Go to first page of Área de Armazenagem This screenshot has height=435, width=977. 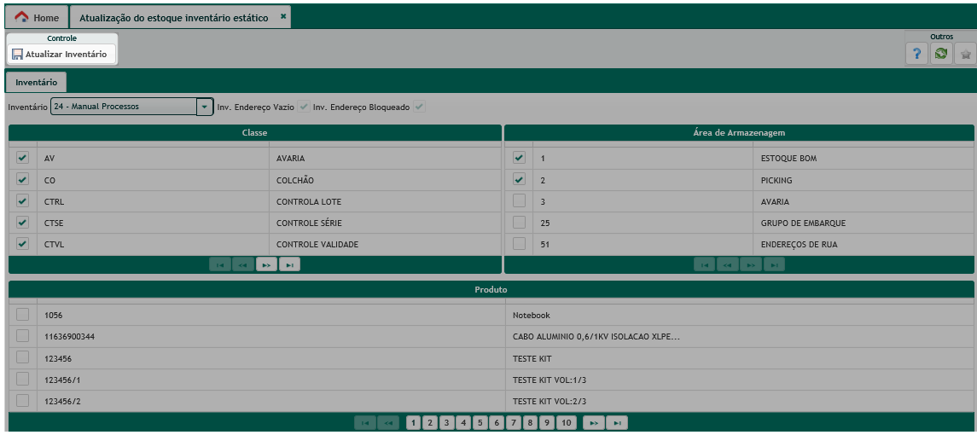pyautogui.click(x=704, y=265)
